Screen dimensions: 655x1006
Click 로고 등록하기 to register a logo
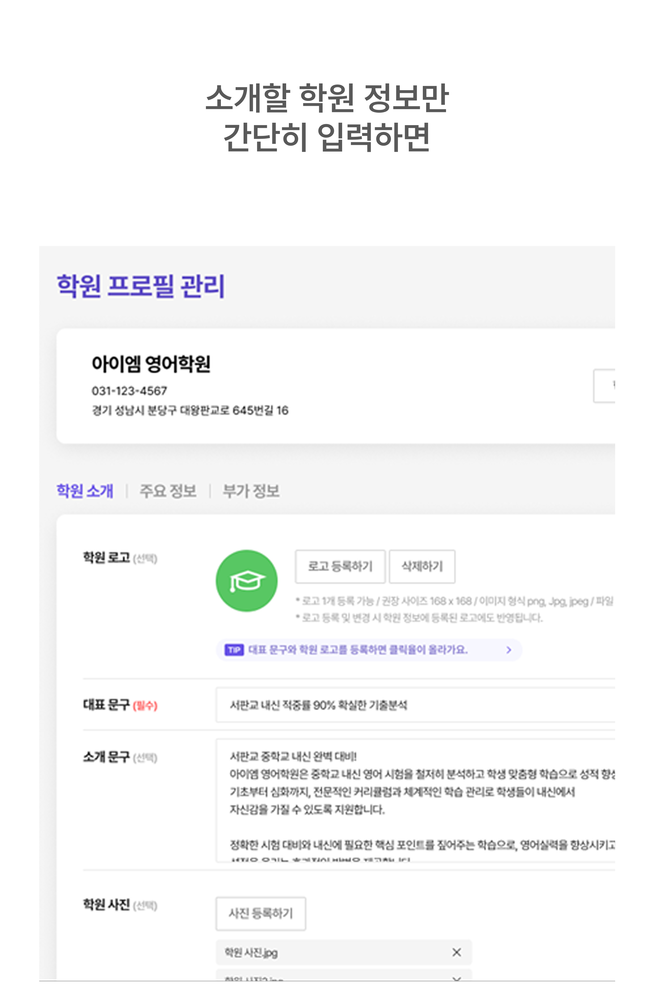point(340,567)
